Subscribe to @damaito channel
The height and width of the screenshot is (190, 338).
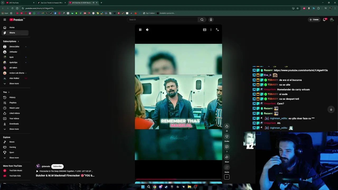57,167
